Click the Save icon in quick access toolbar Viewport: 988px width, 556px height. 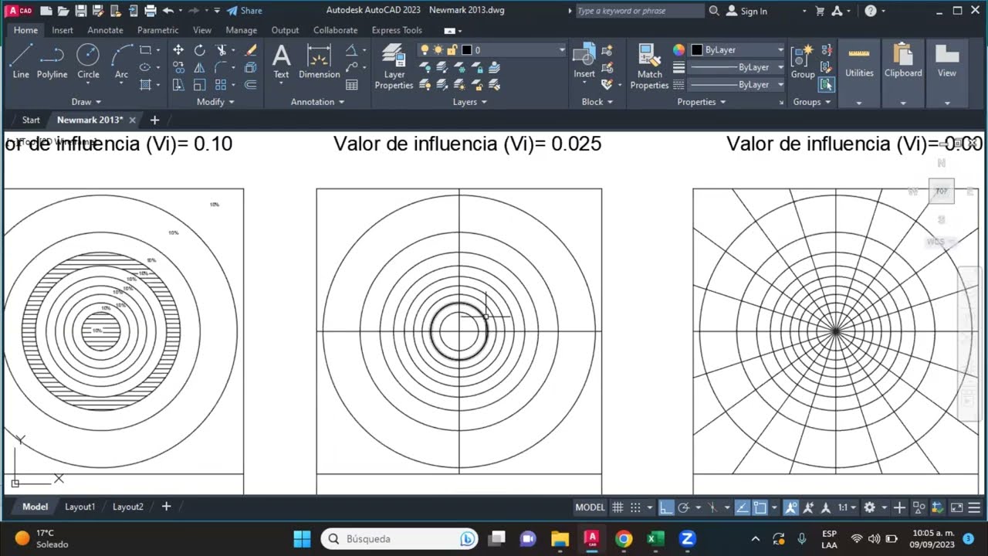click(x=80, y=11)
